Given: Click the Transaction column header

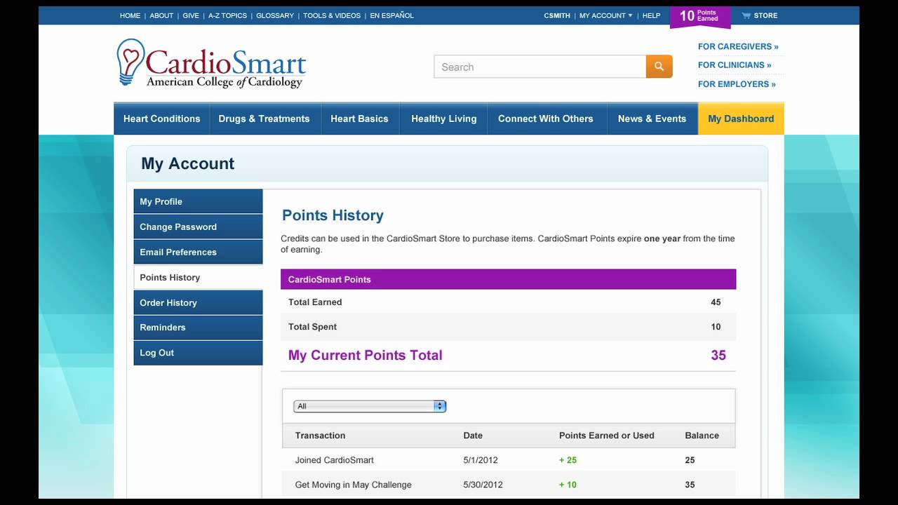Looking at the screenshot, I should [320, 436].
